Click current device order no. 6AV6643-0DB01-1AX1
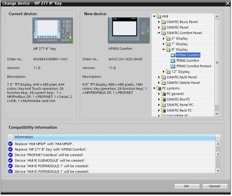Screen dimensions: 232x196 pyautogui.click(x=51, y=59)
